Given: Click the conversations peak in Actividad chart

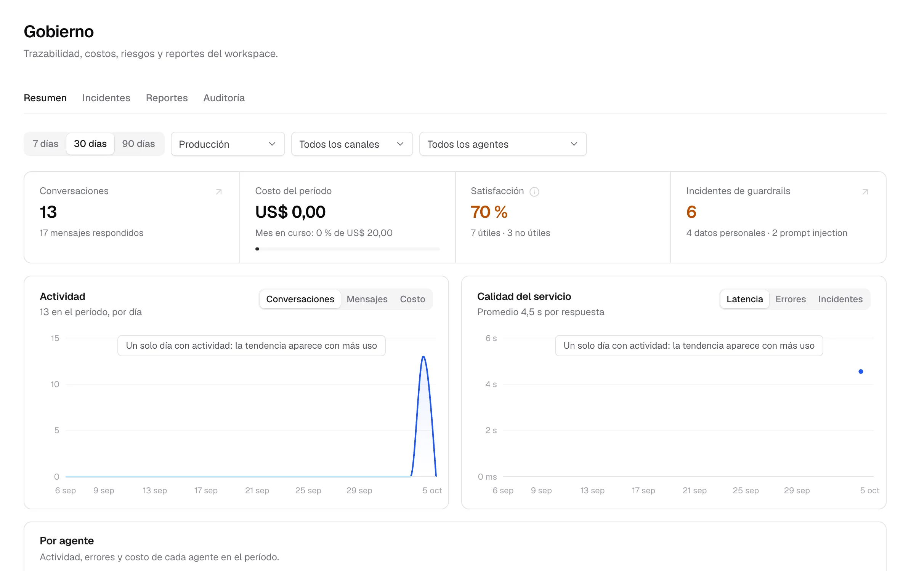Looking at the screenshot, I should tap(423, 357).
